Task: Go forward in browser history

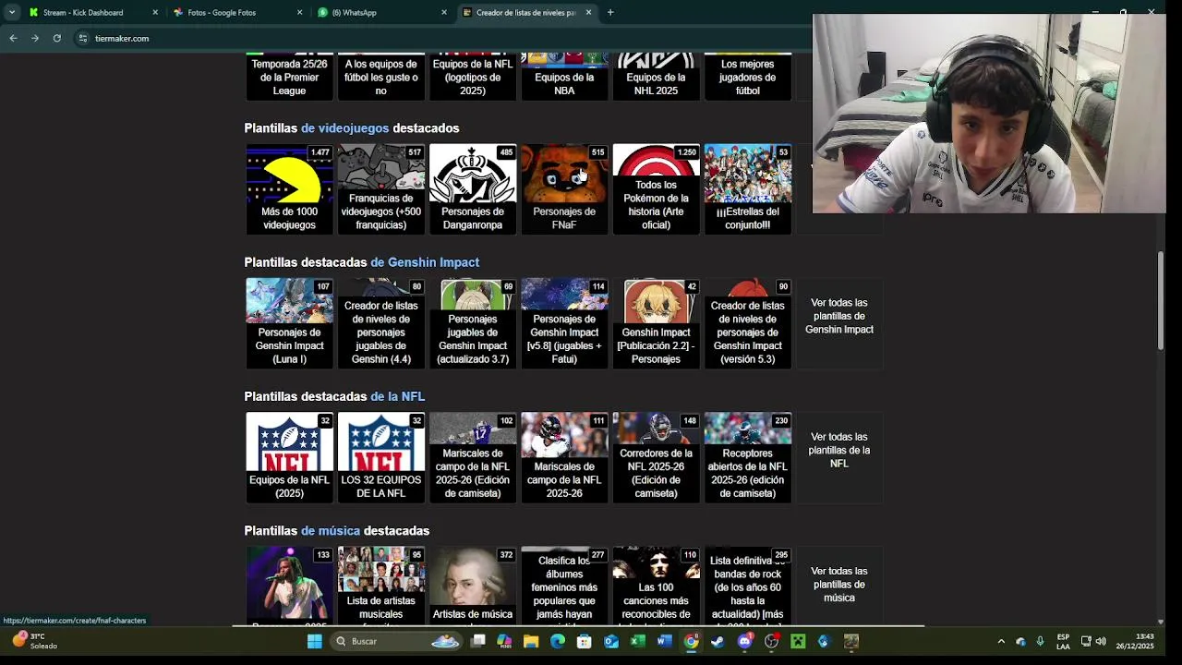Action: pyautogui.click(x=35, y=38)
